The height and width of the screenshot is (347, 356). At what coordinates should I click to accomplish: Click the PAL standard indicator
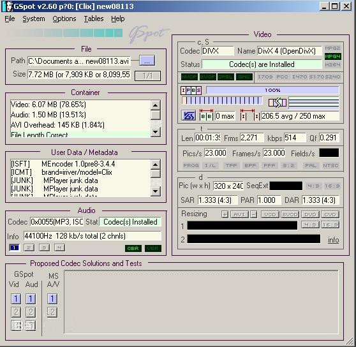point(311,165)
